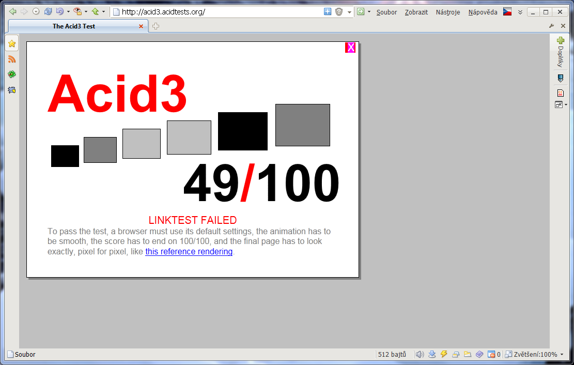Click the lightning bolt icon in status bar
The width and height of the screenshot is (574, 365).
click(444, 354)
